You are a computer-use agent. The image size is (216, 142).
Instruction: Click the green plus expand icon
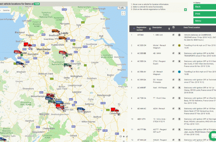(185, 10)
